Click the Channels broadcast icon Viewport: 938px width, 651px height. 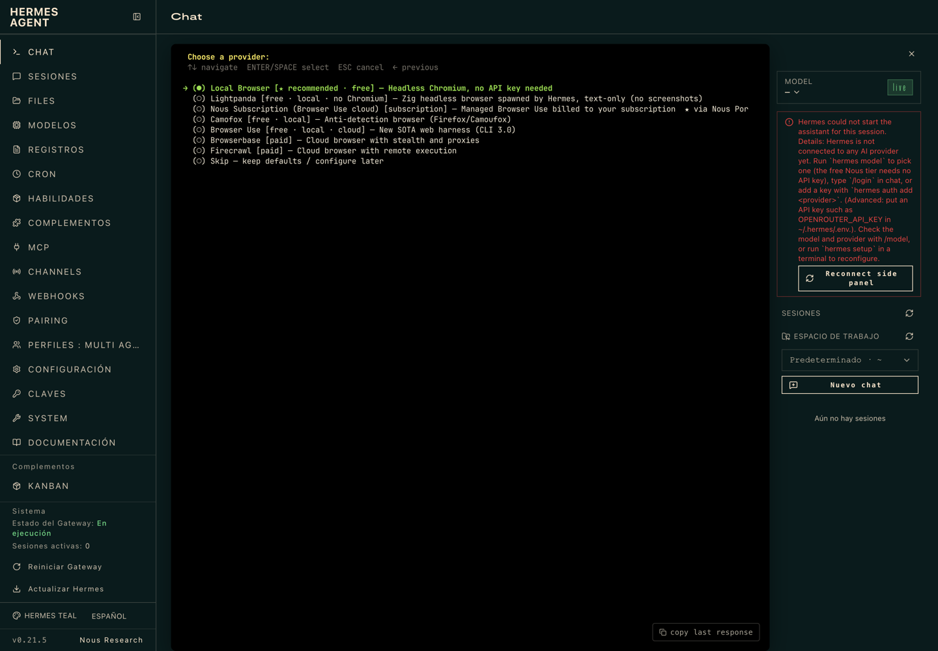(x=17, y=272)
